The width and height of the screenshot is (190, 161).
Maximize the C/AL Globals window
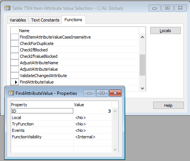tap(168, 8)
